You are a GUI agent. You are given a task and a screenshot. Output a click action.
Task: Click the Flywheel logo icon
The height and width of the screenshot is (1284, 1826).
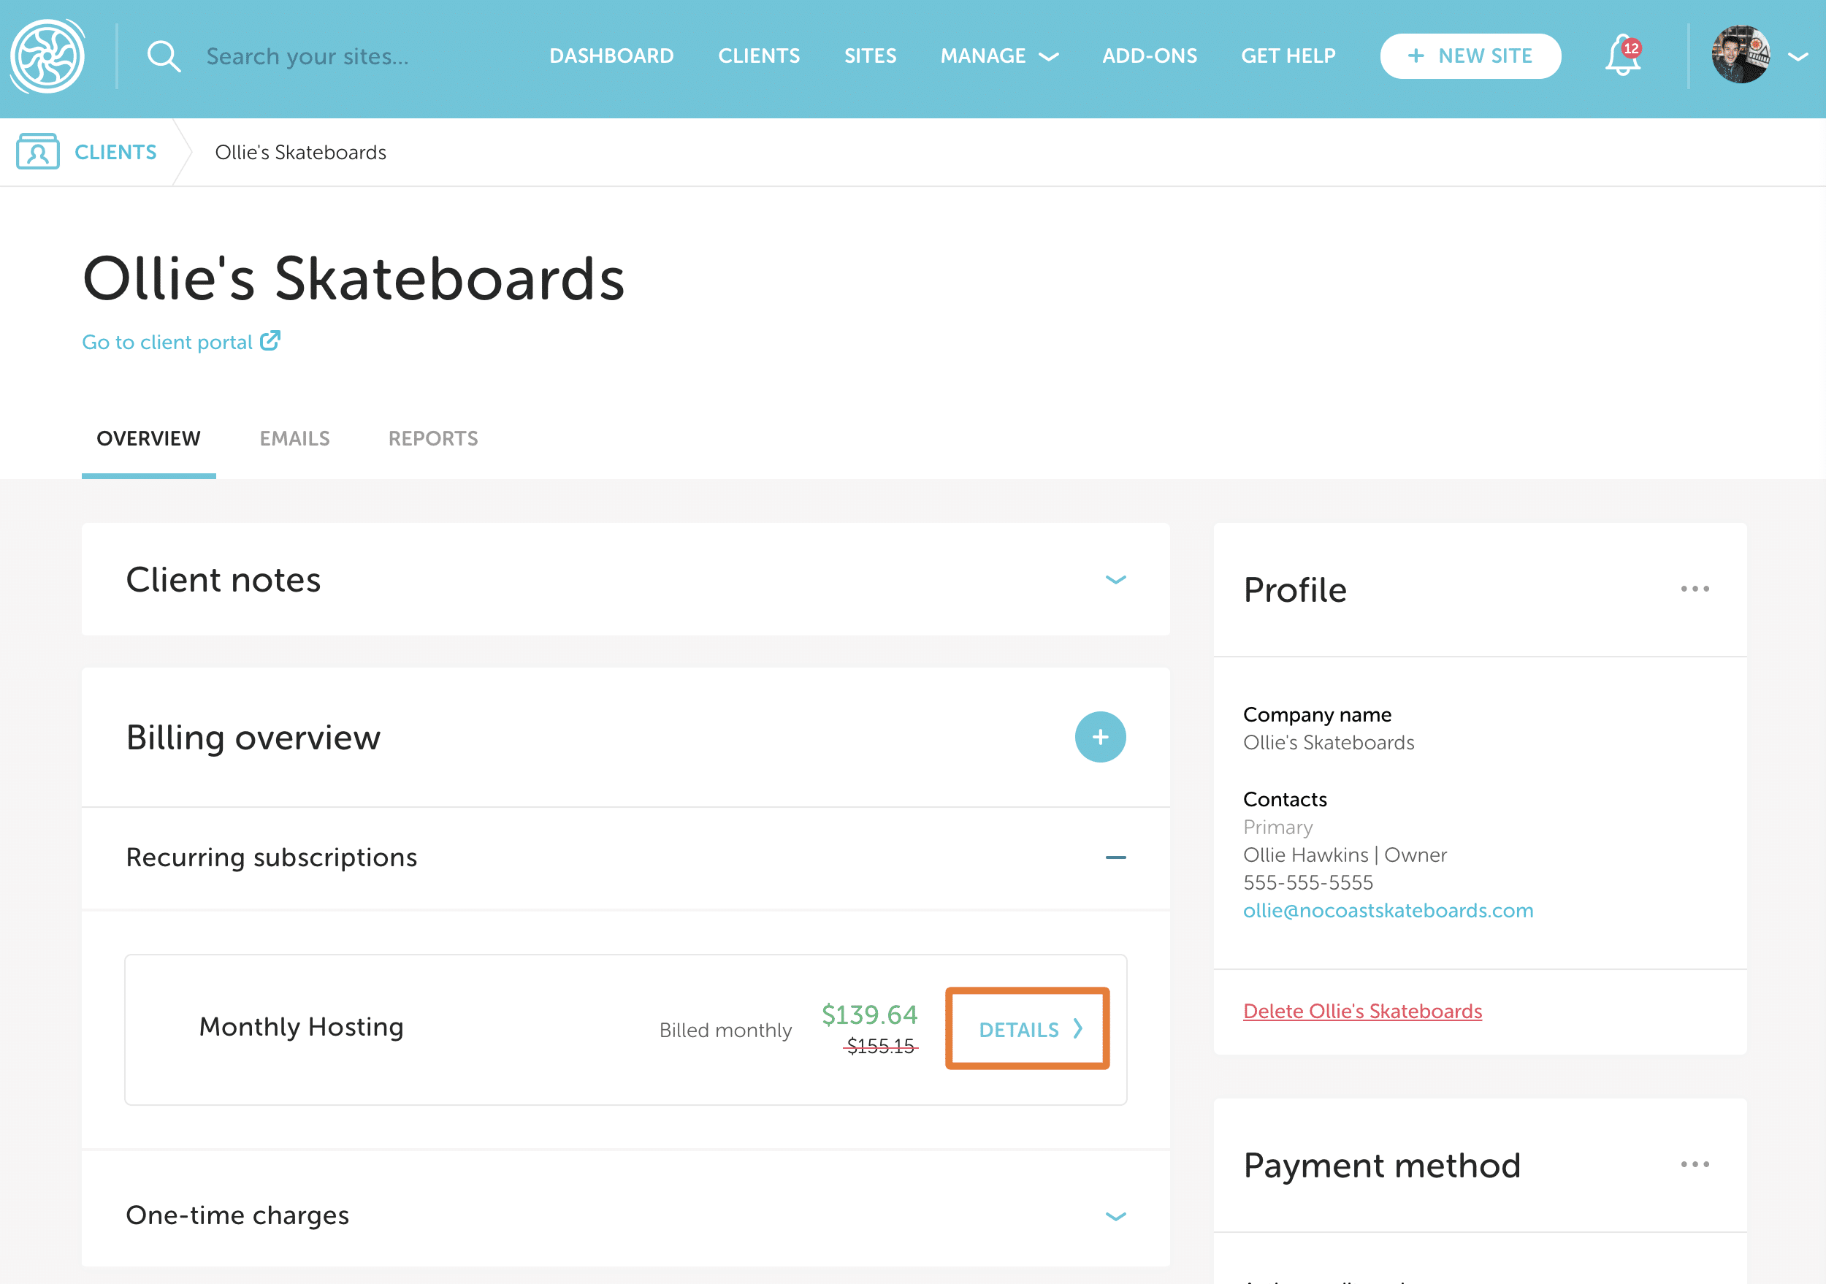click(x=47, y=56)
